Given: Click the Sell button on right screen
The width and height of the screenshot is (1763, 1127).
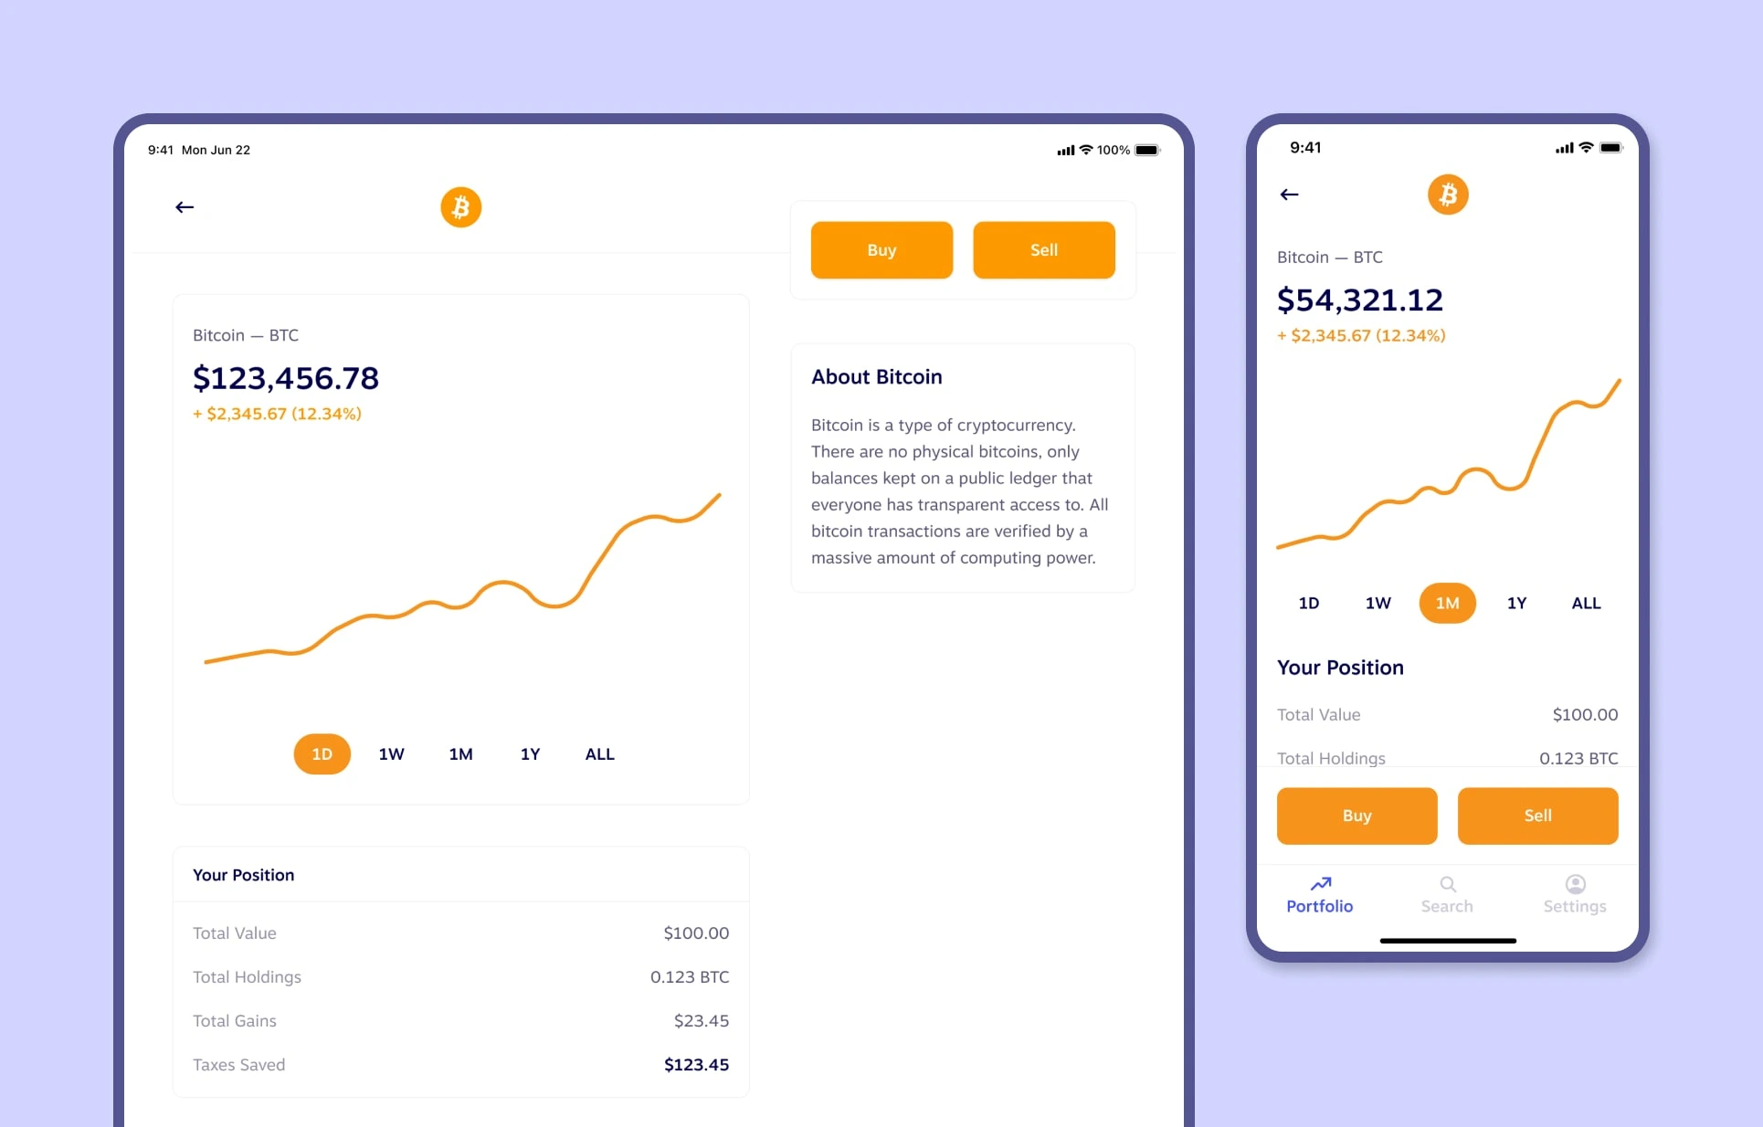Looking at the screenshot, I should (x=1538, y=815).
